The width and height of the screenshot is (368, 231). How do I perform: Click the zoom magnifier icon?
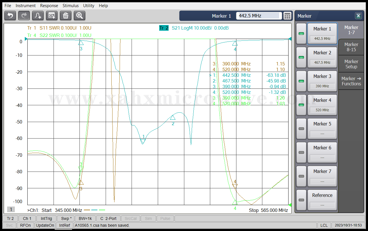click(x=79, y=15)
